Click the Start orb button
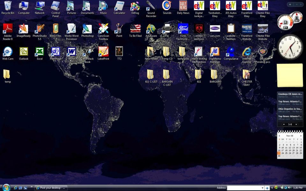 (6, 187)
